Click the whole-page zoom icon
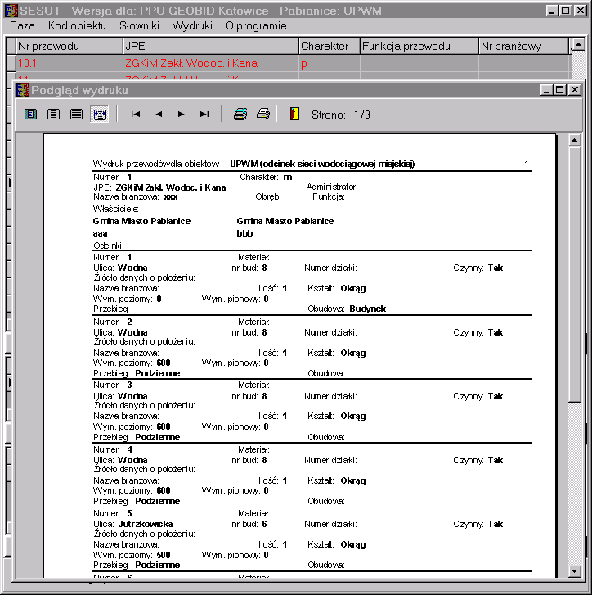 [x=31, y=115]
